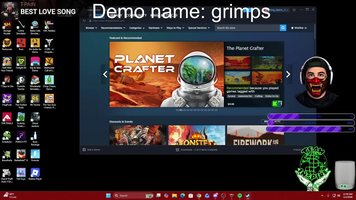The width and height of the screenshot is (356, 200).
Task: Open Discord from the taskbar
Action: [x=215, y=196]
